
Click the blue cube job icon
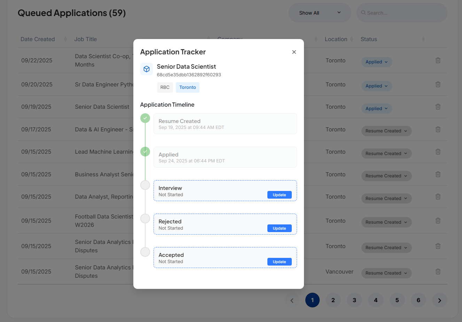point(147,69)
